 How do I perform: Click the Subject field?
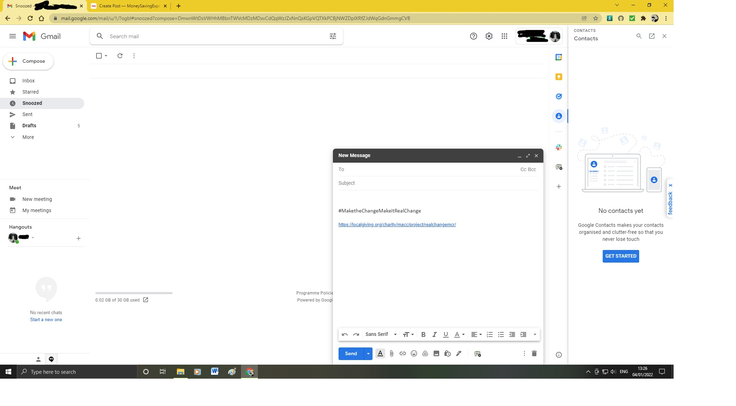(438, 183)
